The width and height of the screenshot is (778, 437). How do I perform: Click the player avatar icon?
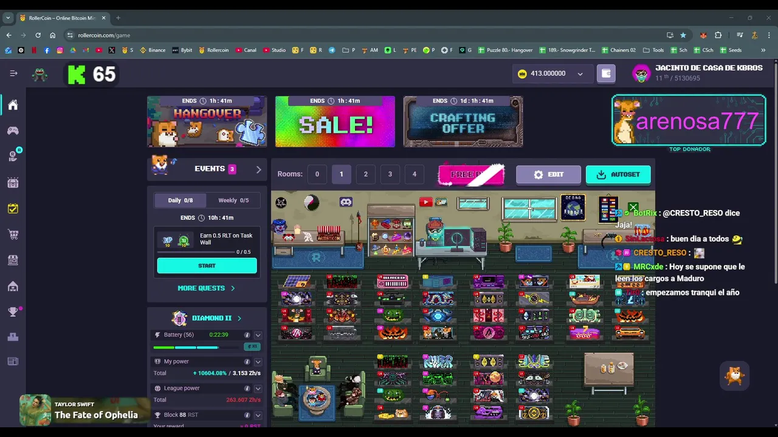pos(641,73)
